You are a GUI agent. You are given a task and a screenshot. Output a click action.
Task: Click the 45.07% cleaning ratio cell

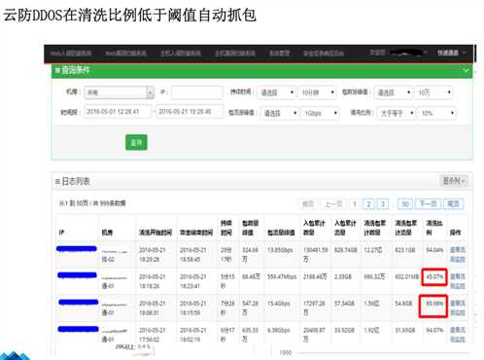(434, 276)
